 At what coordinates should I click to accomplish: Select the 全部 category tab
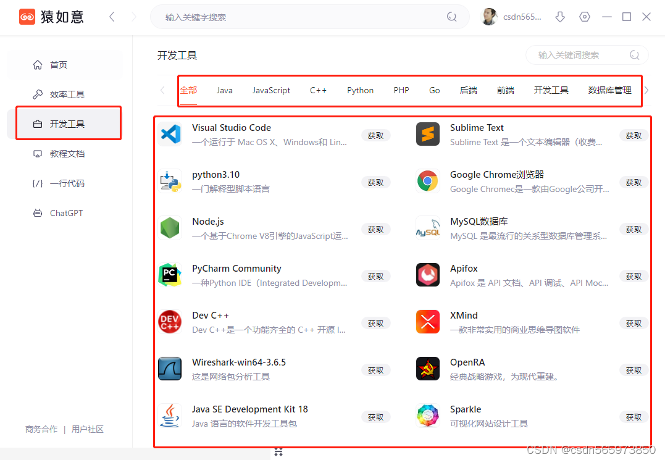(x=188, y=90)
